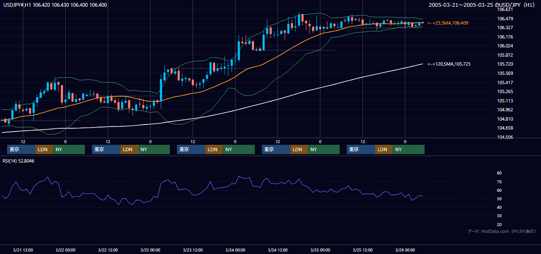541x254 pixels.
Task: Click the 3/24 12:00 date label
Action: pyautogui.click(x=278, y=250)
